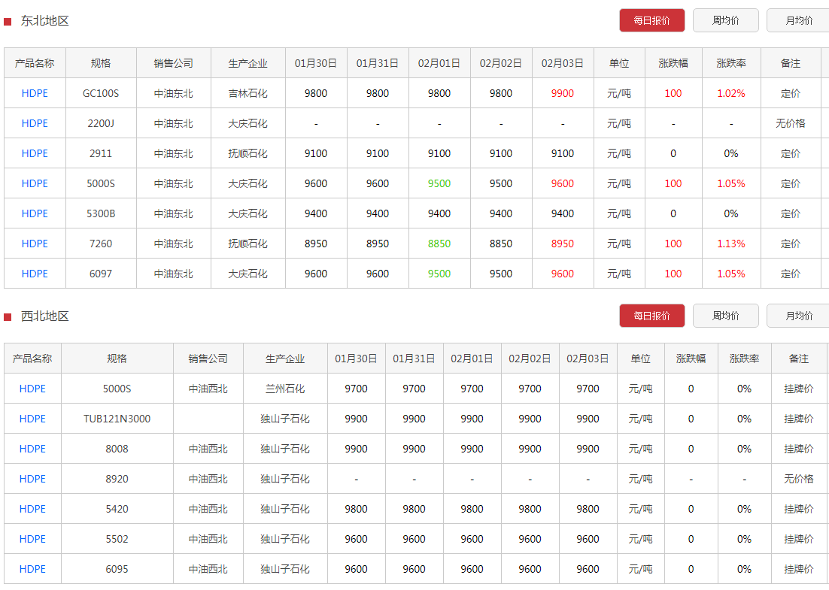Click 挂牌价 note in 6095 row

click(799, 570)
